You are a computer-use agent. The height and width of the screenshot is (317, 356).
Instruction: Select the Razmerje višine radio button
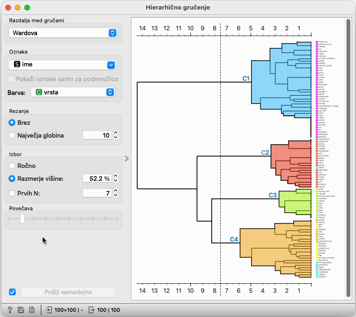12,178
